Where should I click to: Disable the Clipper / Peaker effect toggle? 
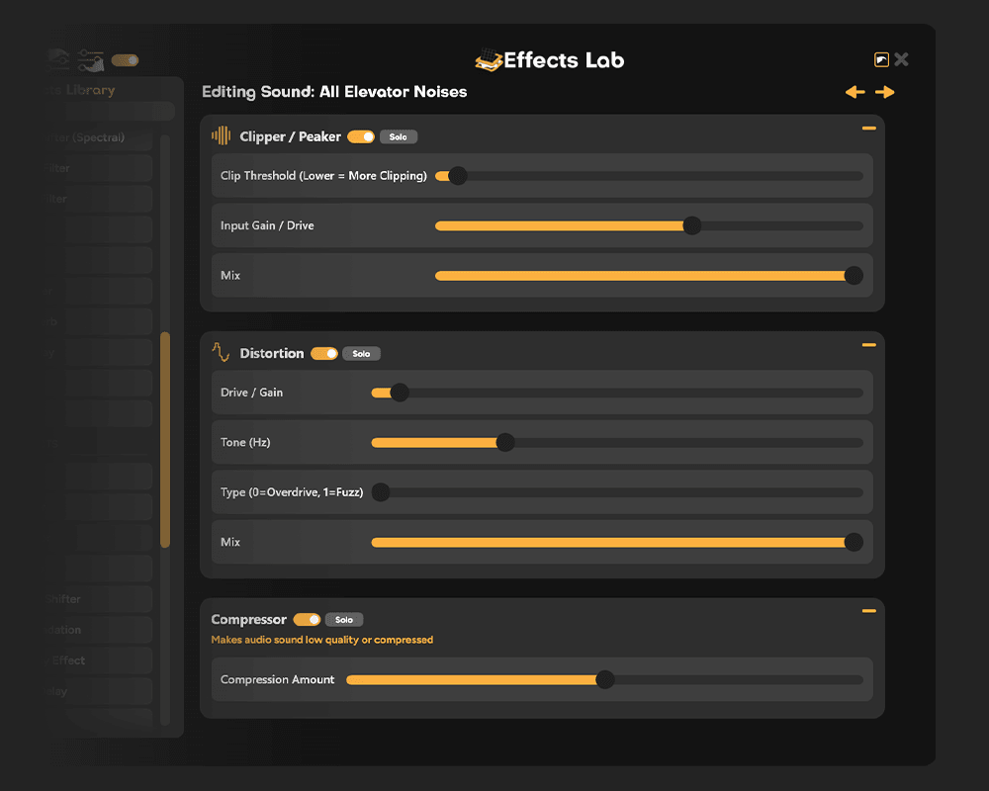(x=361, y=136)
